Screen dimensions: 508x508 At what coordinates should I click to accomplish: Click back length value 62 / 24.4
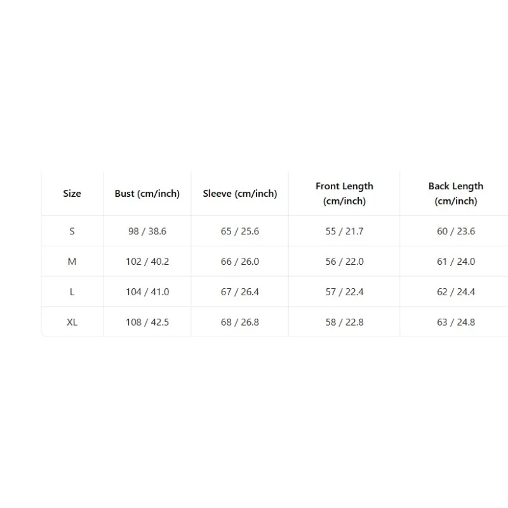[456, 292]
